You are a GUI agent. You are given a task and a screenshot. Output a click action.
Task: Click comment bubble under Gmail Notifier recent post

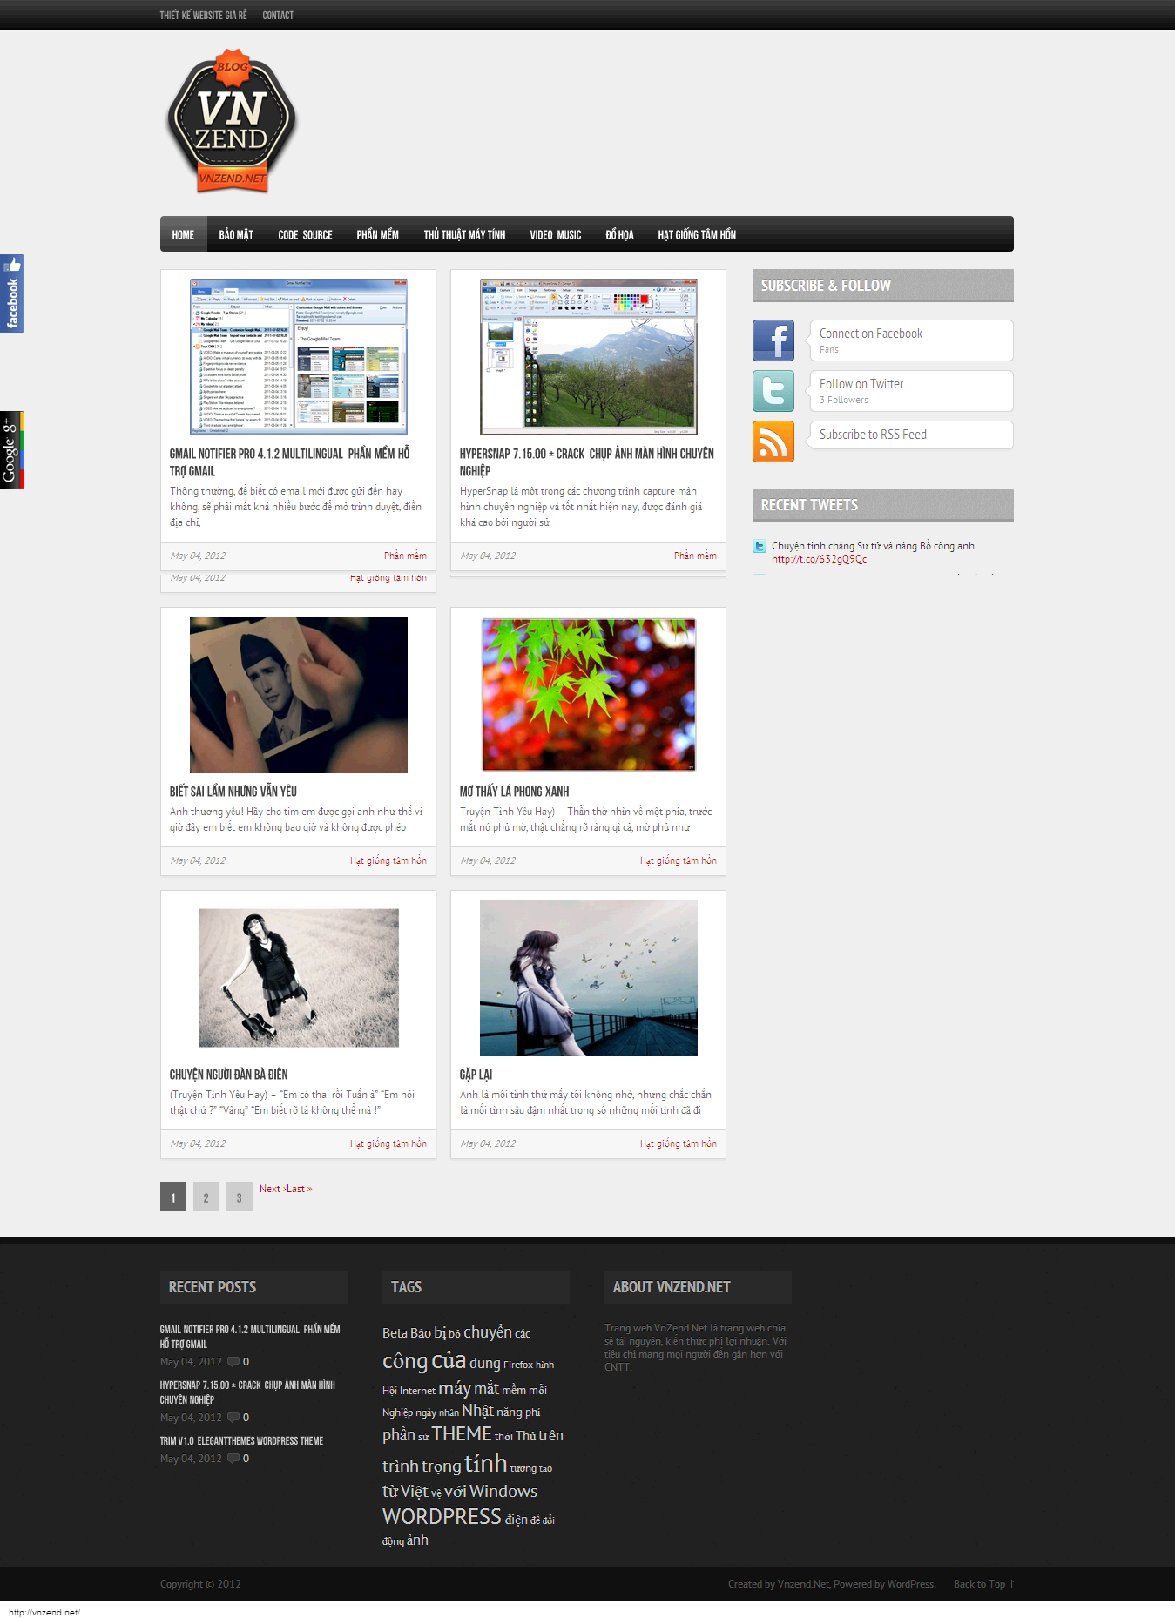(x=233, y=1362)
